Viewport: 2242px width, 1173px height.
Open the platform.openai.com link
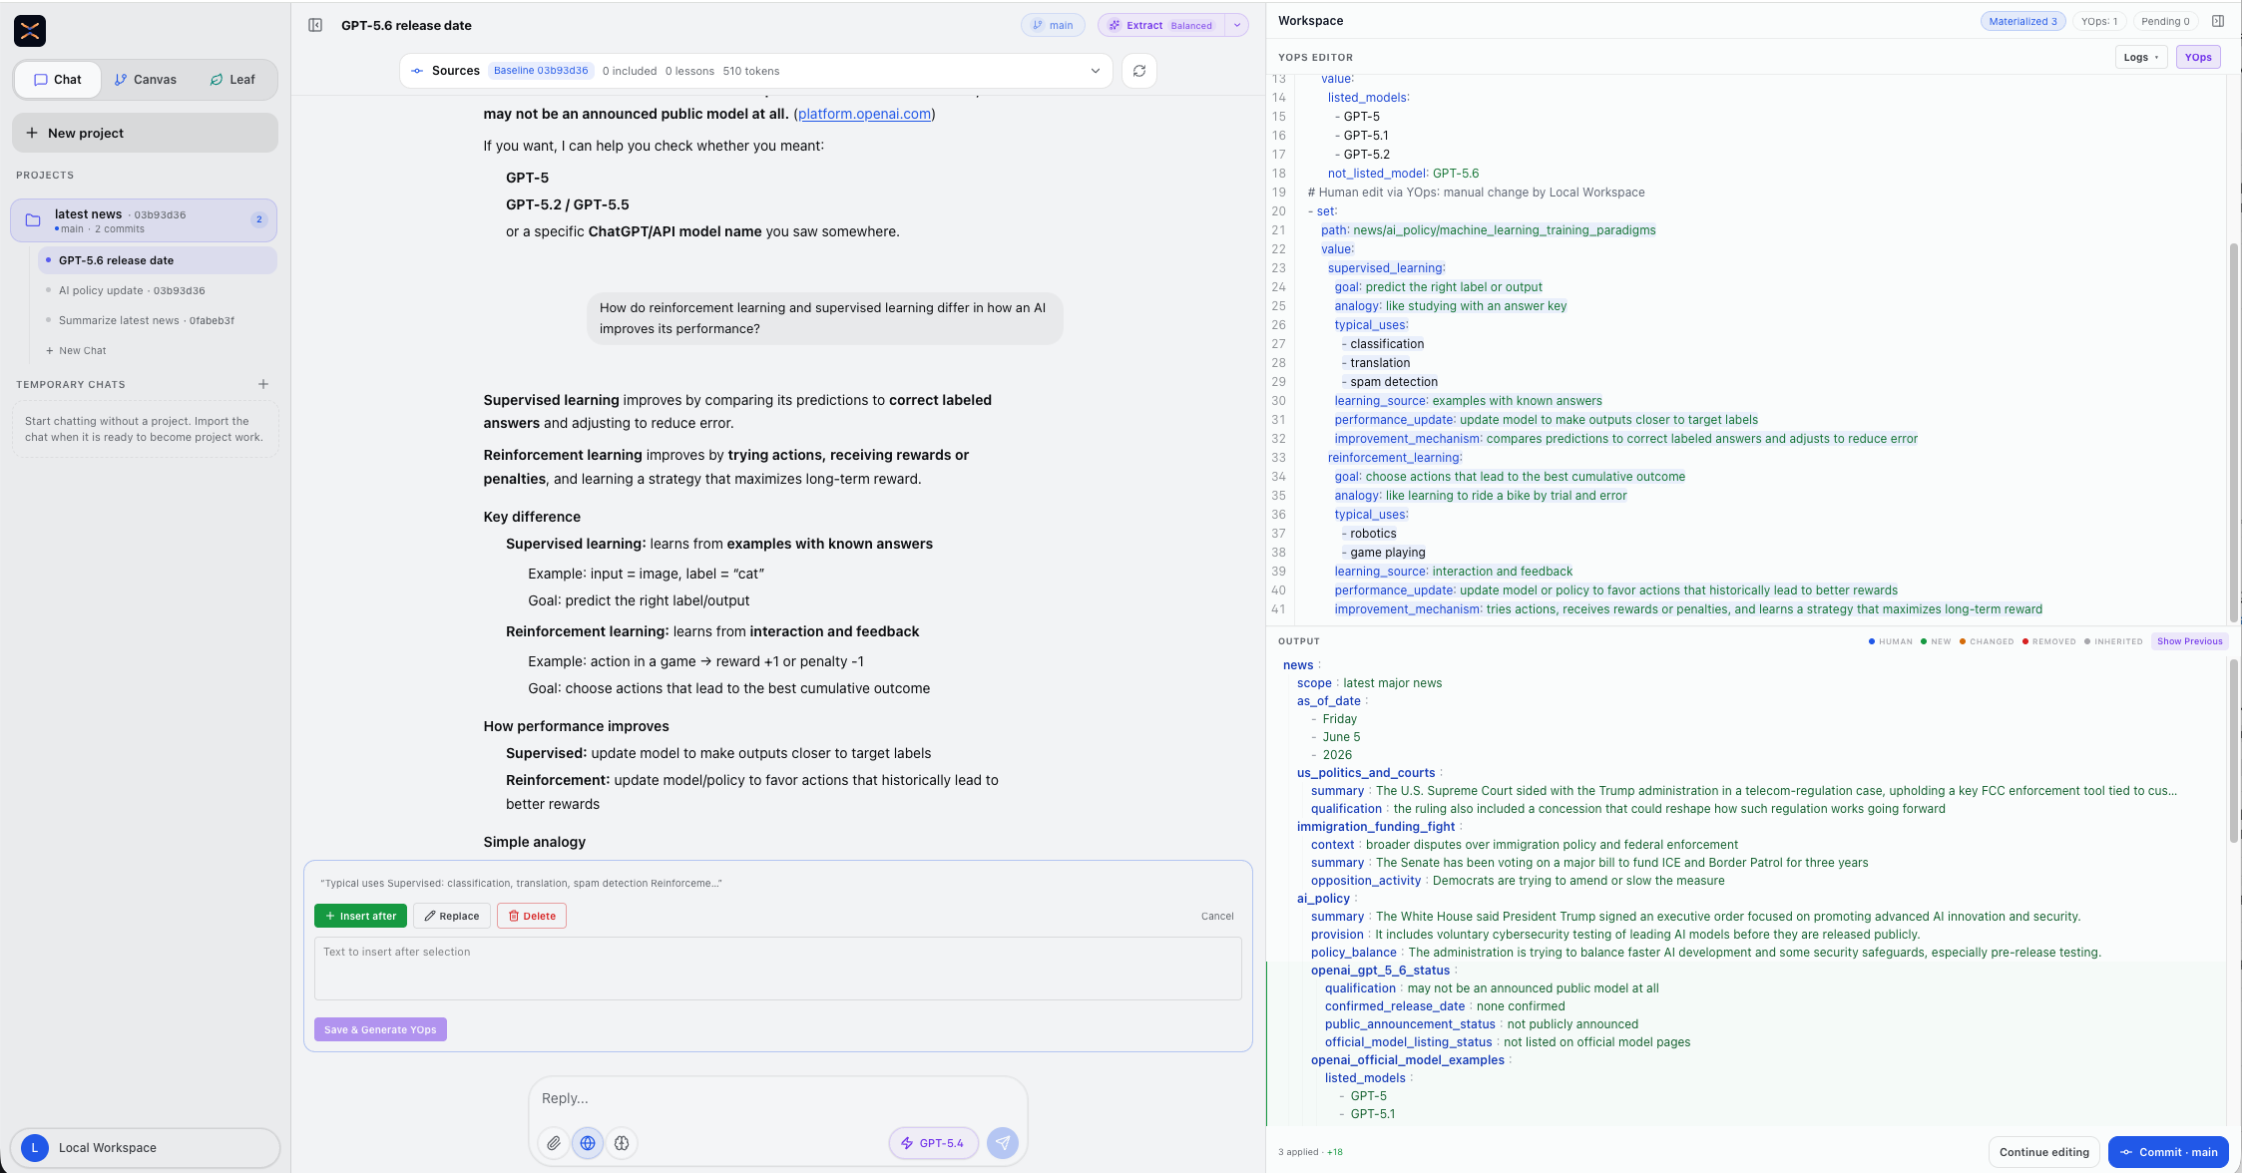tap(864, 114)
